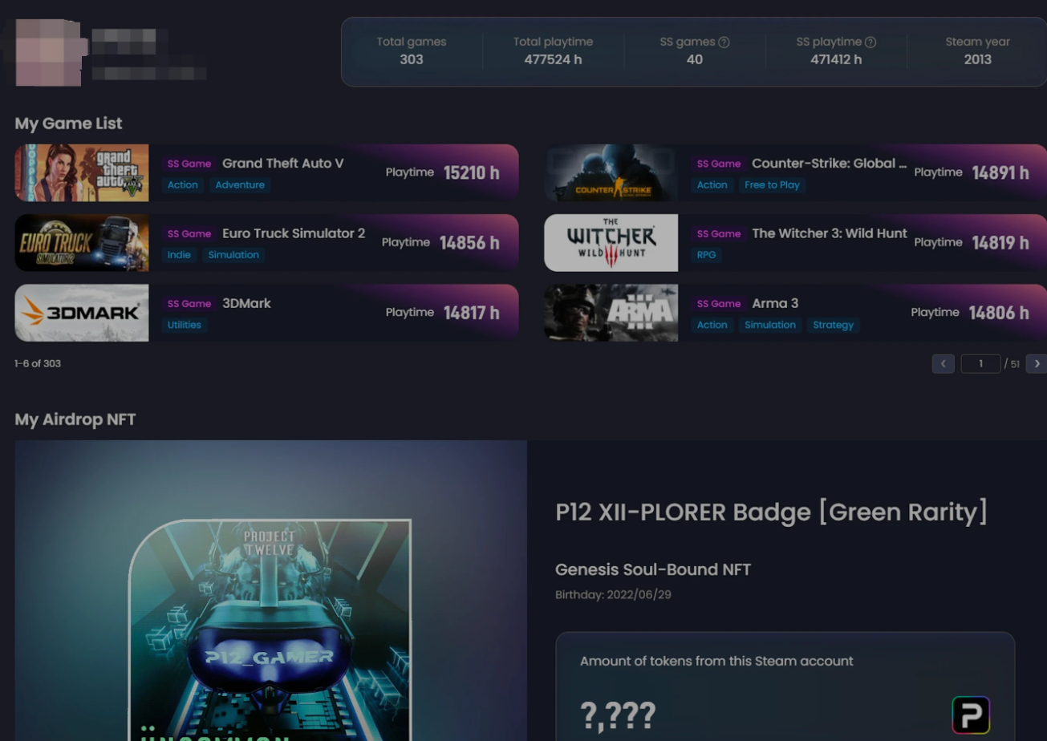Image resolution: width=1047 pixels, height=741 pixels.
Task: Click the page number input field
Action: pos(980,364)
